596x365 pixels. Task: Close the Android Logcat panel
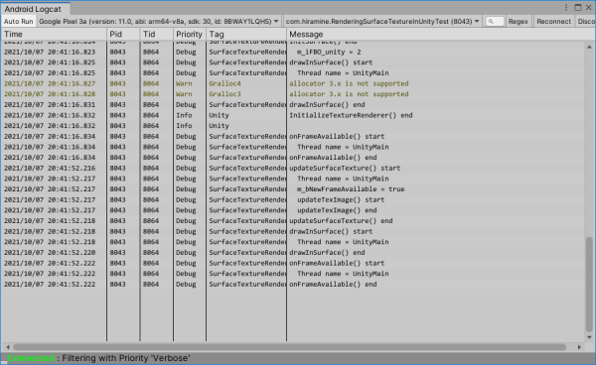pyautogui.click(x=588, y=7)
